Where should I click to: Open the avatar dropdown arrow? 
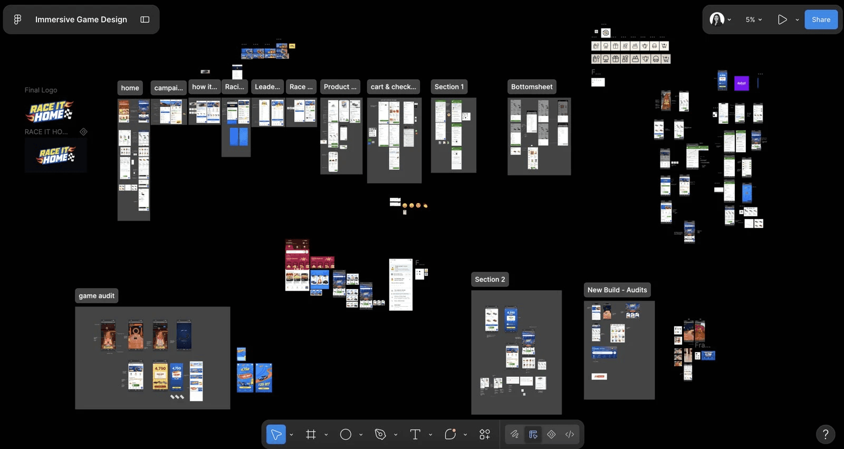(x=729, y=20)
